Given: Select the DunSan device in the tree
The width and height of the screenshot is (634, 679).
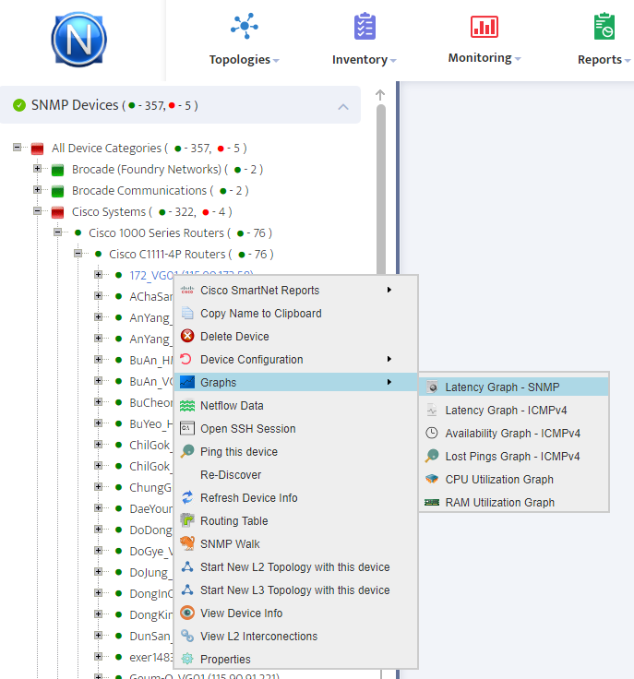Looking at the screenshot, I should (150, 637).
